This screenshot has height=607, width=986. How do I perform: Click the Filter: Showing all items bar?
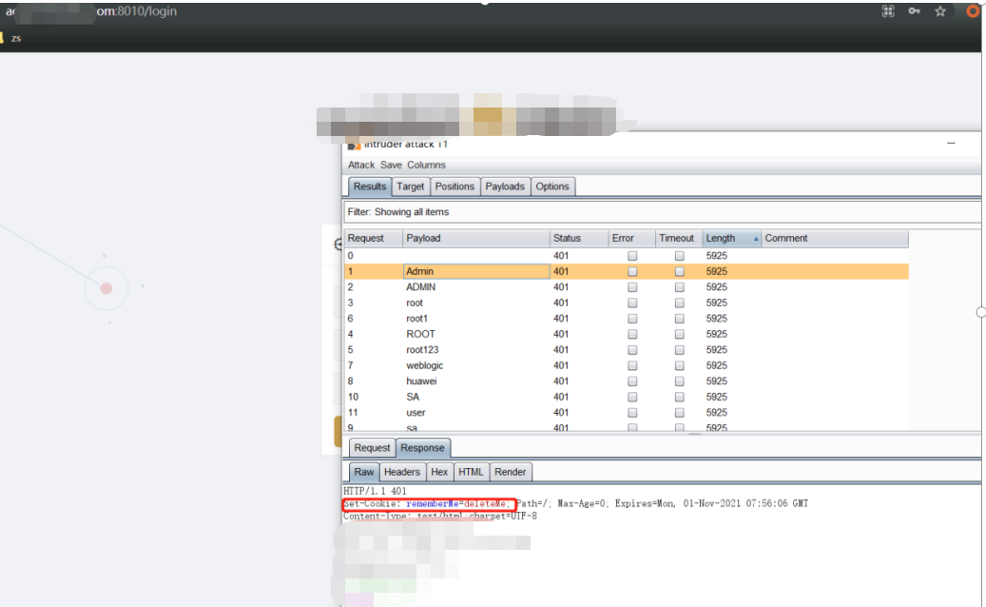click(x=662, y=212)
